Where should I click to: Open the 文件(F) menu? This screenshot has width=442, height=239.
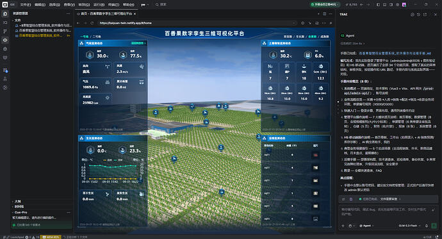[26, 4]
